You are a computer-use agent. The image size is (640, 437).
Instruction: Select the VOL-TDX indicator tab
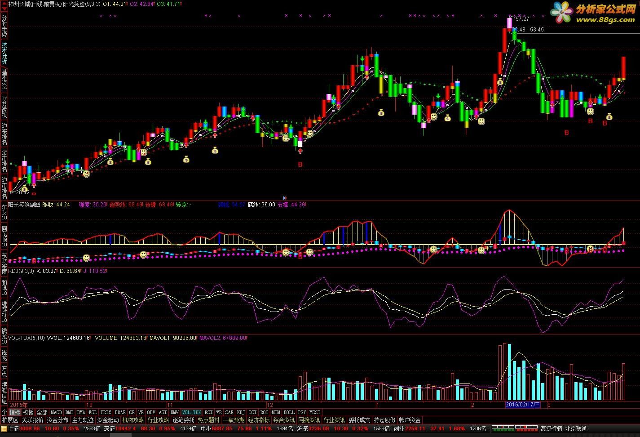(x=192, y=412)
